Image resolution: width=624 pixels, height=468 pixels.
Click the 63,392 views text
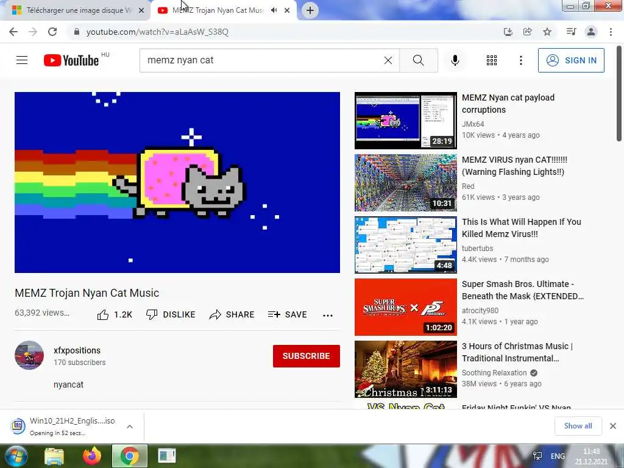point(42,313)
